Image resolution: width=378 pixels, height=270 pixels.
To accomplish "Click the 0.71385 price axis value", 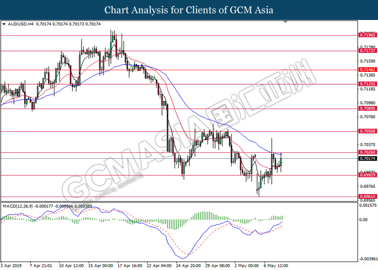I will [x=368, y=75].
